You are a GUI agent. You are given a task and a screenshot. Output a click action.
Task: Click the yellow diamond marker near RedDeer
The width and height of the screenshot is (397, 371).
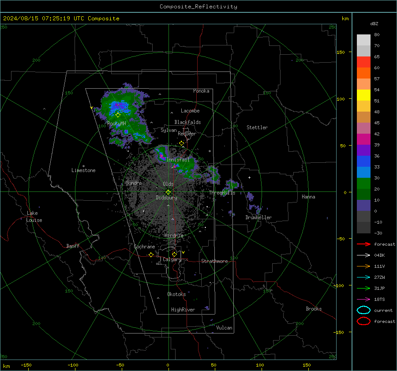(181, 143)
